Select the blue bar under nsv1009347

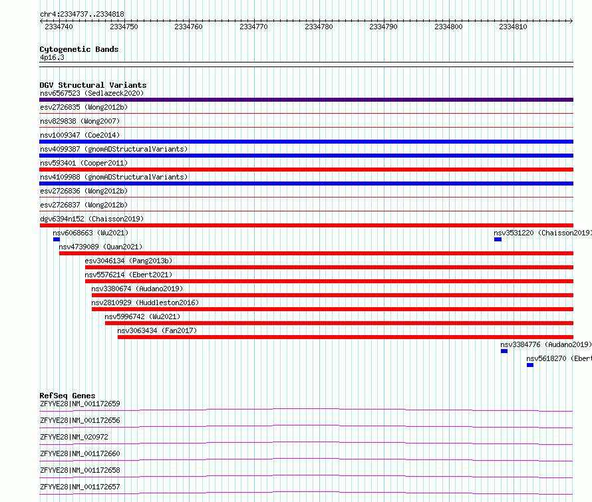[x=306, y=142]
